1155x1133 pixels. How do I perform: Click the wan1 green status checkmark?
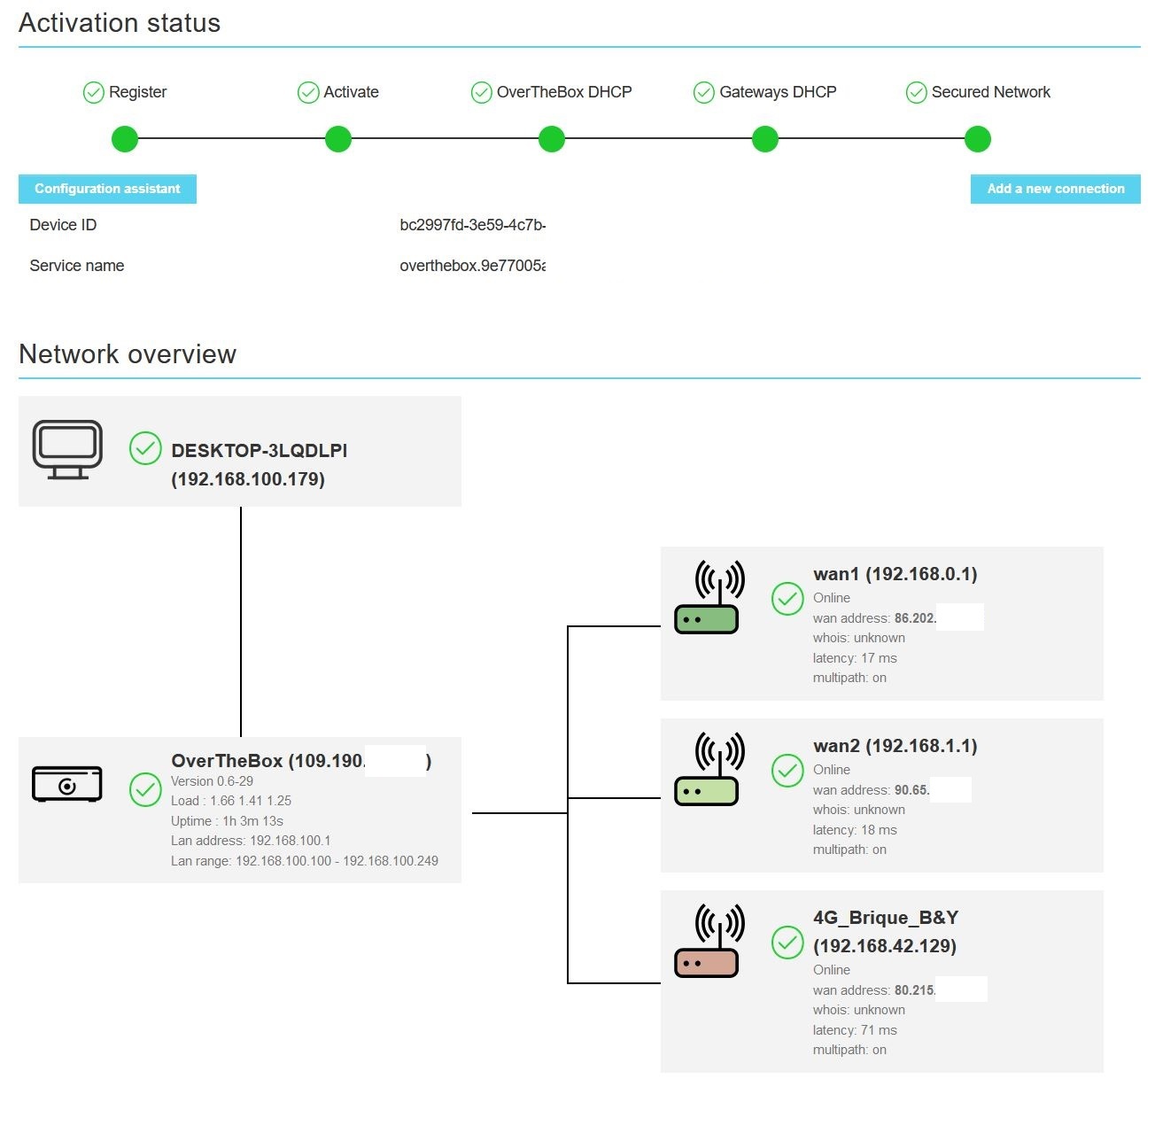(x=787, y=599)
